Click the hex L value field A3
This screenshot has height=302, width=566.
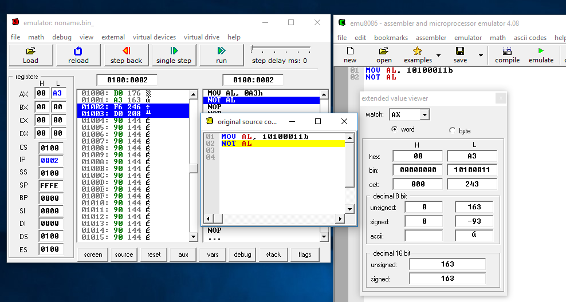pos(471,156)
